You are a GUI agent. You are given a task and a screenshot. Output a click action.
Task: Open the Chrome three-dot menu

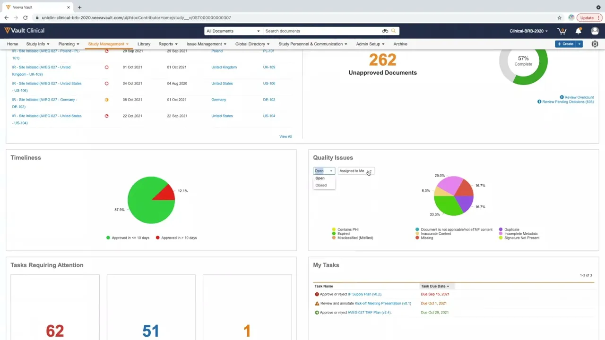(598, 17)
